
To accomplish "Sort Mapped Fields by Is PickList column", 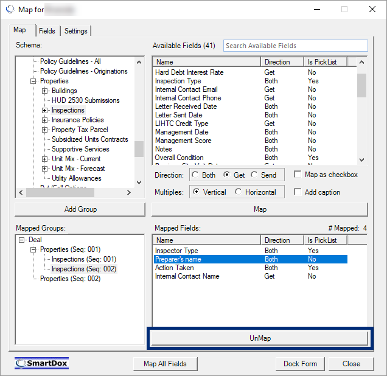I will [x=326, y=240].
